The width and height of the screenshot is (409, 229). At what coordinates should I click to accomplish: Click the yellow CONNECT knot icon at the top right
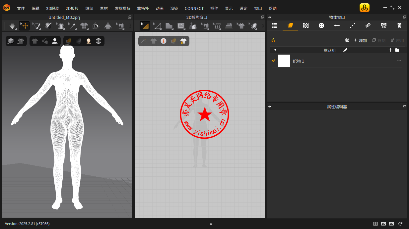pos(364,8)
